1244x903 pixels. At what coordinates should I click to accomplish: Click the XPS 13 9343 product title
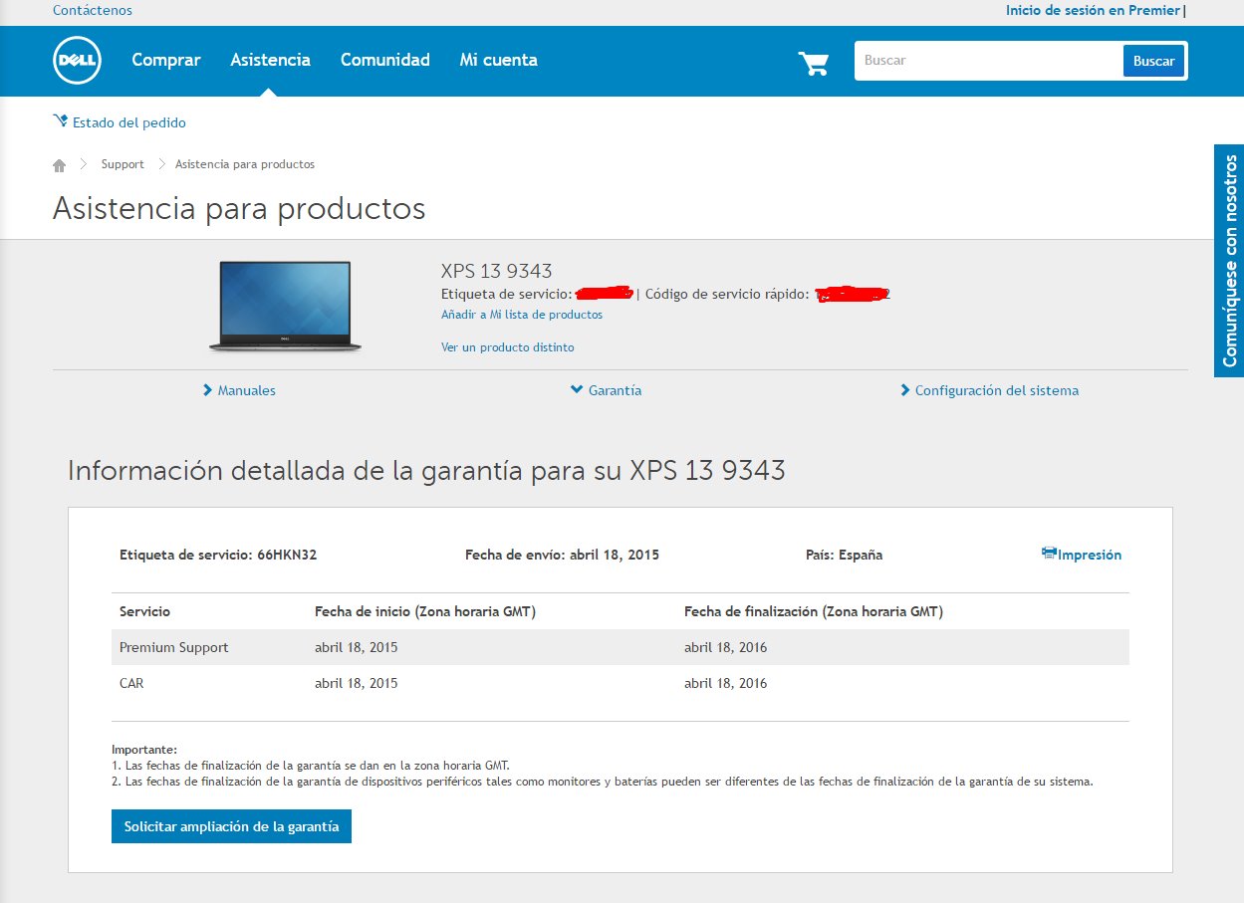(x=497, y=271)
